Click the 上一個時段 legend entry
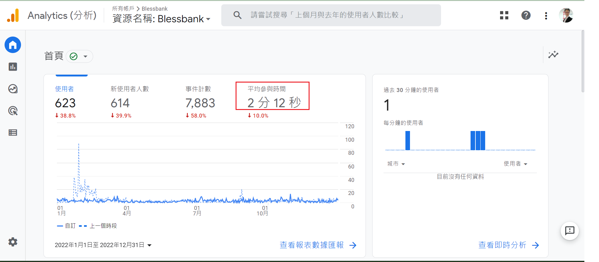599x262 pixels. point(98,226)
